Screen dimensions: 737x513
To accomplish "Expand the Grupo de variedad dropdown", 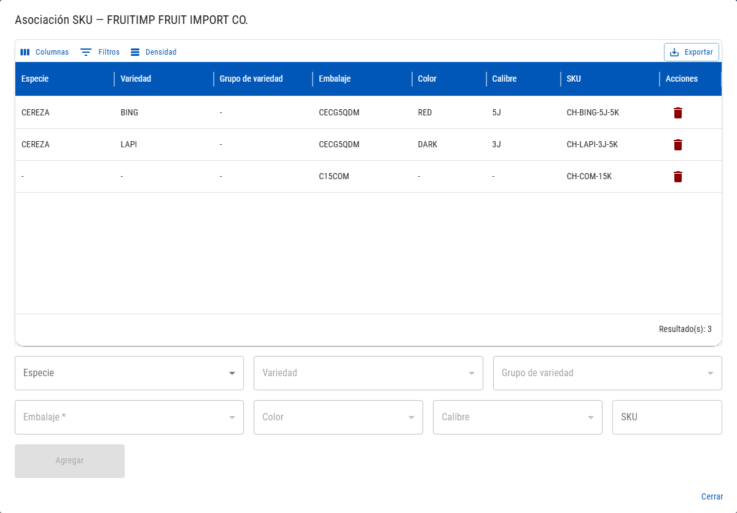I will (x=607, y=373).
